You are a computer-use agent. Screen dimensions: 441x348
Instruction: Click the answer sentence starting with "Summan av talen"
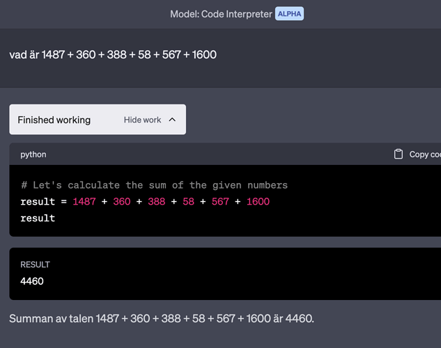(162, 319)
